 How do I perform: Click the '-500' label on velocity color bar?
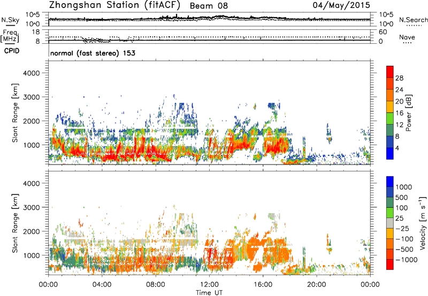point(404,250)
